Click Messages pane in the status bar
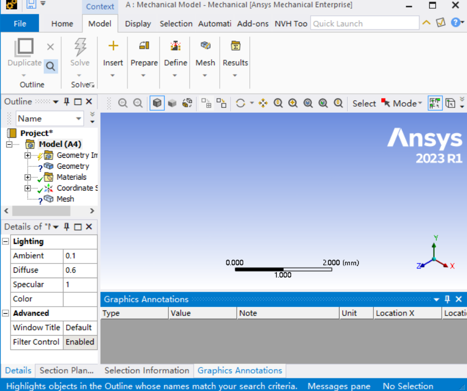Screen dimensions: 467x391 coord(338,386)
